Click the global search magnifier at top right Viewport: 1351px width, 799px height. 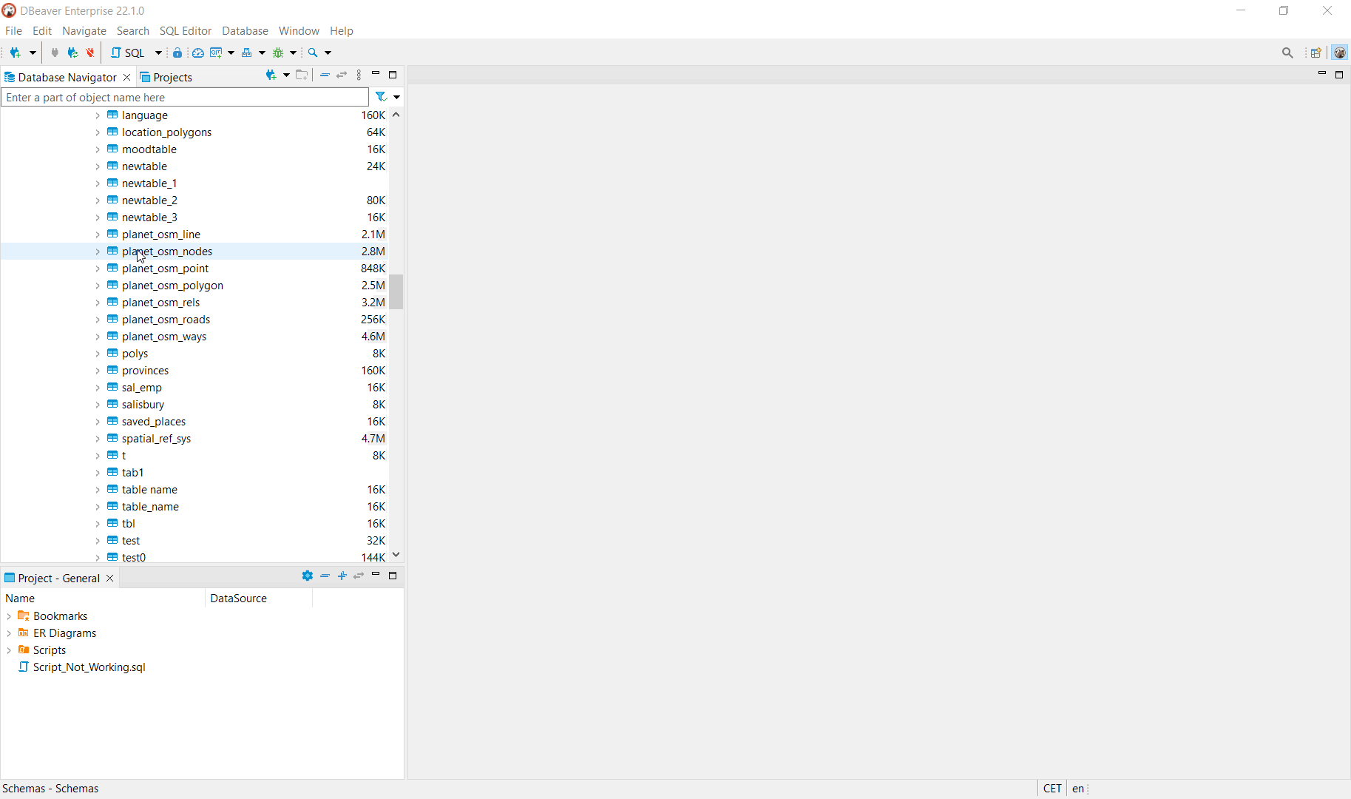pyautogui.click(x=1287, y=53)
